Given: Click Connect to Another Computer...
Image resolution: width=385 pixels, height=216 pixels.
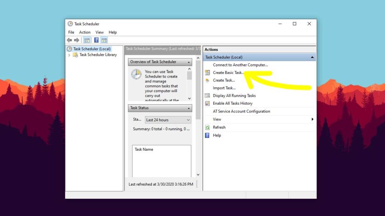Looking at the screenshot, I should coord(240,65).
